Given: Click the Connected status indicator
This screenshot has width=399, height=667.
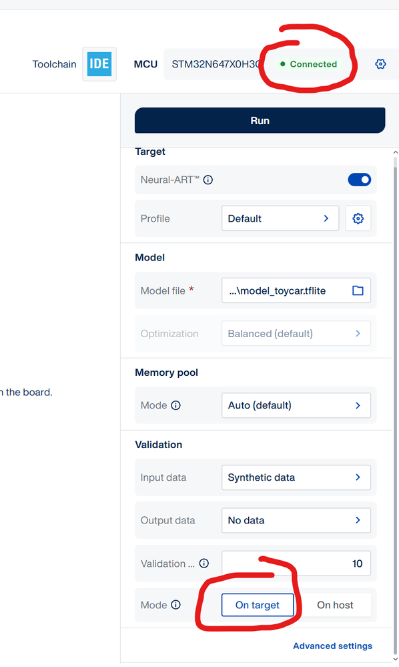Looking at the screenshot, I should click(x=309, y=64).
